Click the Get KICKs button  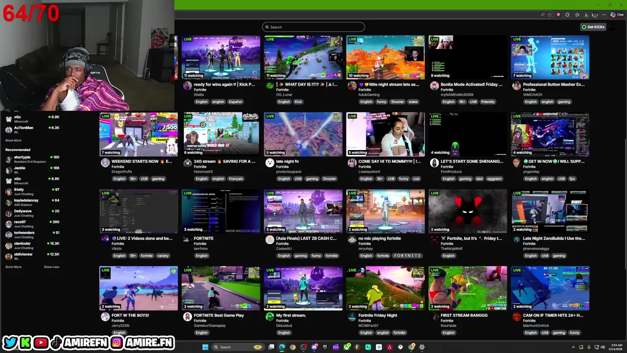593,27
